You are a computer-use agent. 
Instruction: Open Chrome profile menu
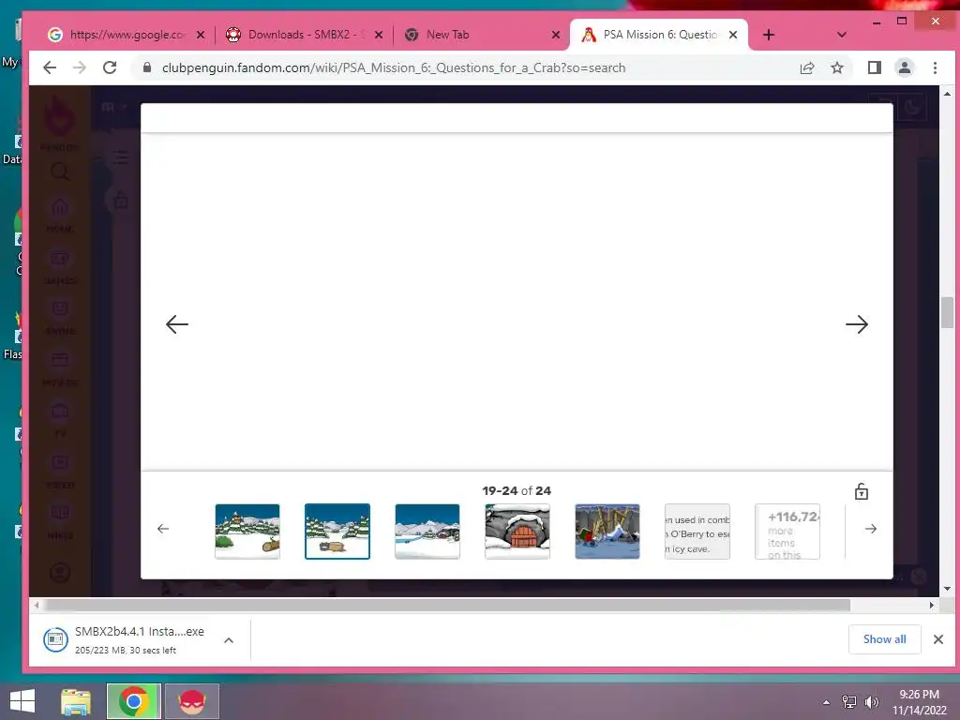905,67
